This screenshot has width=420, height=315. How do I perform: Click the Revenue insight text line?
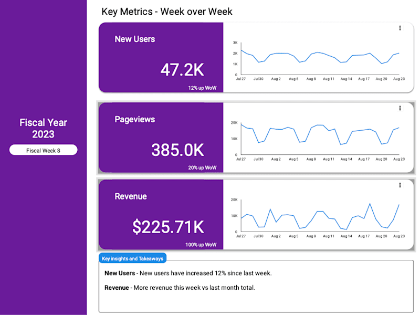(x=180, y=288)
